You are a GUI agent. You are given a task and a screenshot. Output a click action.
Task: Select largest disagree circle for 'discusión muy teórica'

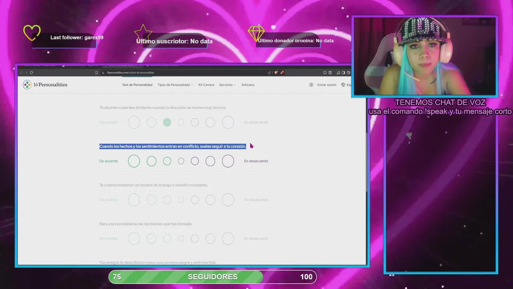[228, 122]
